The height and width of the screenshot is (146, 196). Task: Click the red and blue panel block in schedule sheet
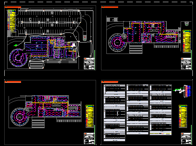[187, 91]
